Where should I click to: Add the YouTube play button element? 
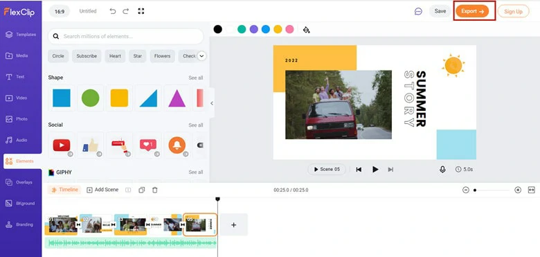(x=62, y=145)
